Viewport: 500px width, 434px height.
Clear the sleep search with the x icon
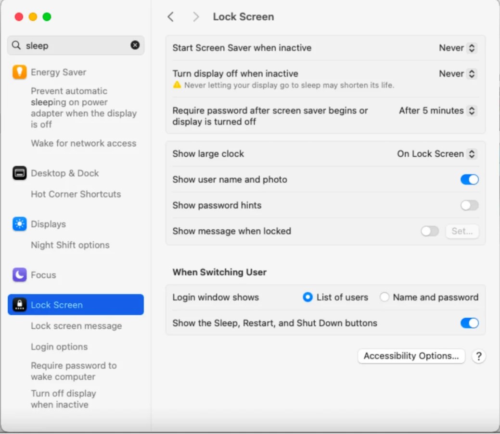[135, 45]
